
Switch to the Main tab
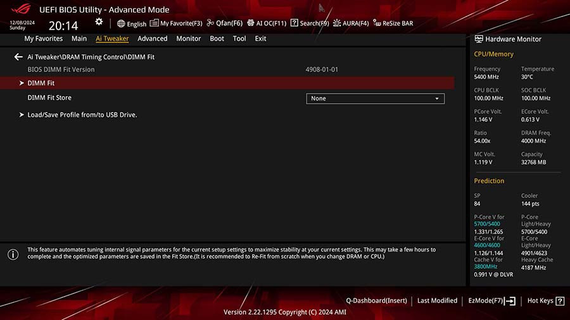click(79, 39)
